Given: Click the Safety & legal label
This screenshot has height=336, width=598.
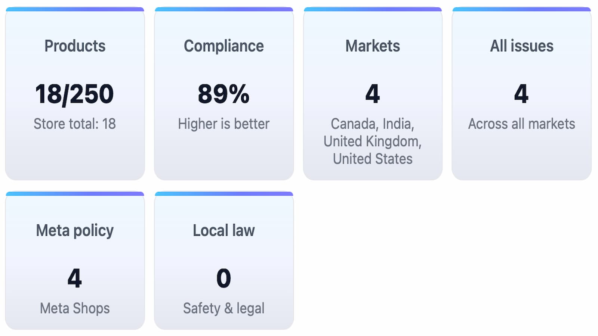Looking at the screenshot, I should click(224, 308).
